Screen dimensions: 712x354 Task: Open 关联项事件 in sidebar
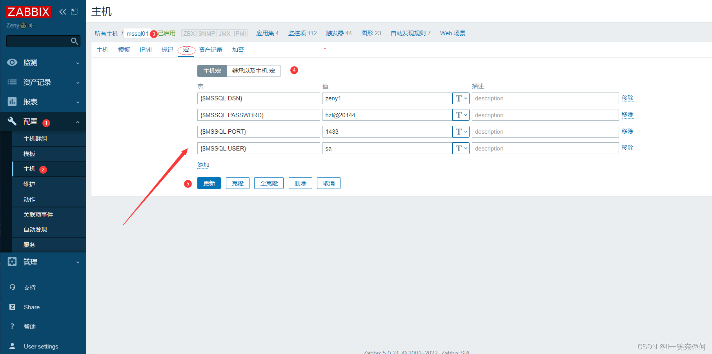pyautogui.click(x=49, y=215)
